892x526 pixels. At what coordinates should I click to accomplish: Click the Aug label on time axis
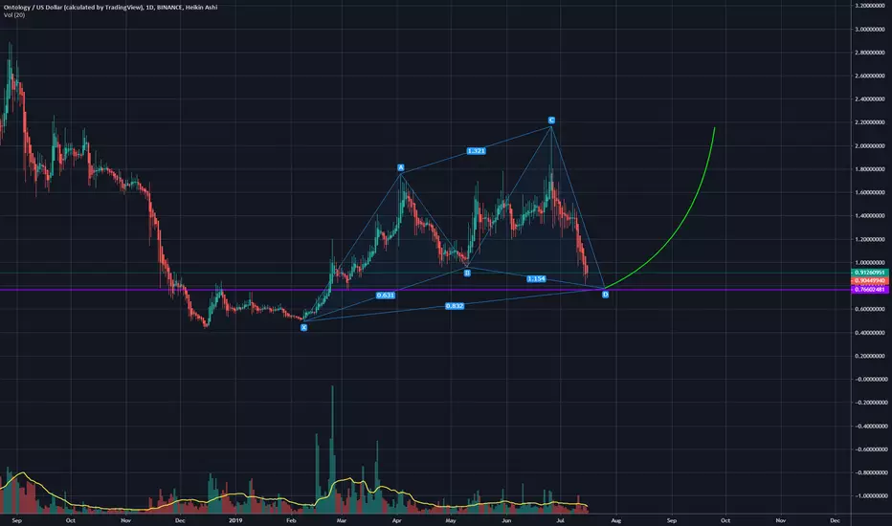(x=616, y=520)
